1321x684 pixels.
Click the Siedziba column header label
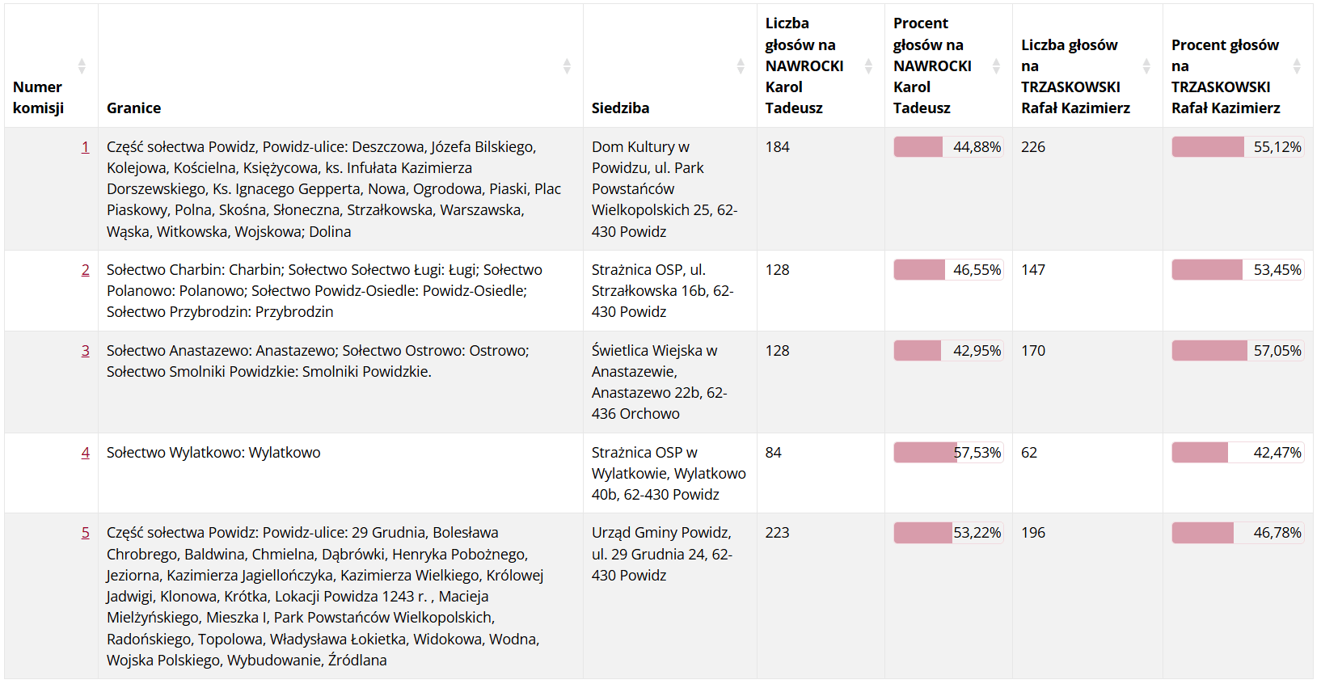(620, 108)
